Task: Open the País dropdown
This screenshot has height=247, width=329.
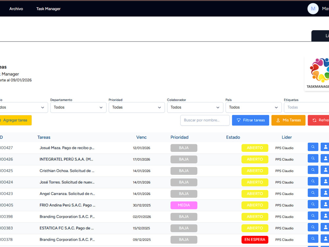Action: click(253, 107)
